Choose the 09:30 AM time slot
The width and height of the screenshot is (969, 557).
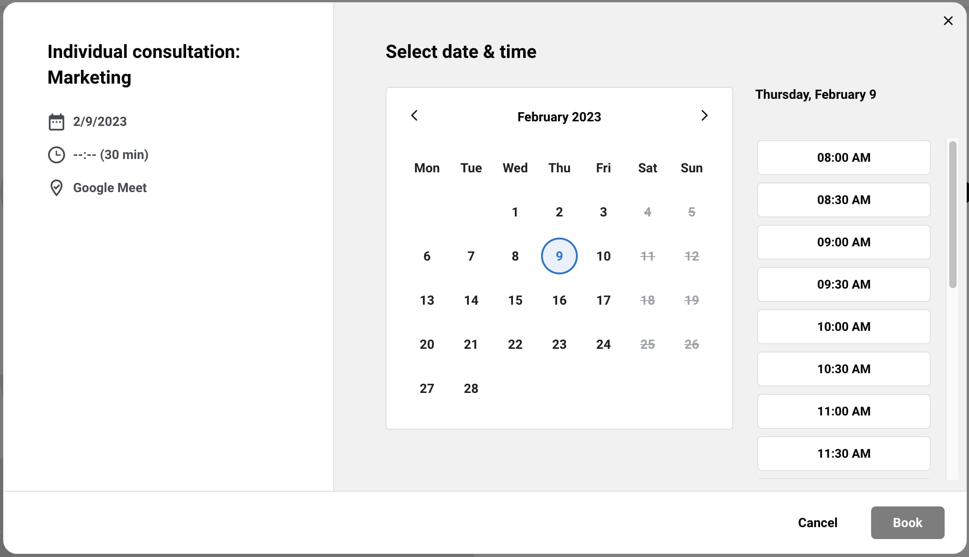click(x=844, y=284)
